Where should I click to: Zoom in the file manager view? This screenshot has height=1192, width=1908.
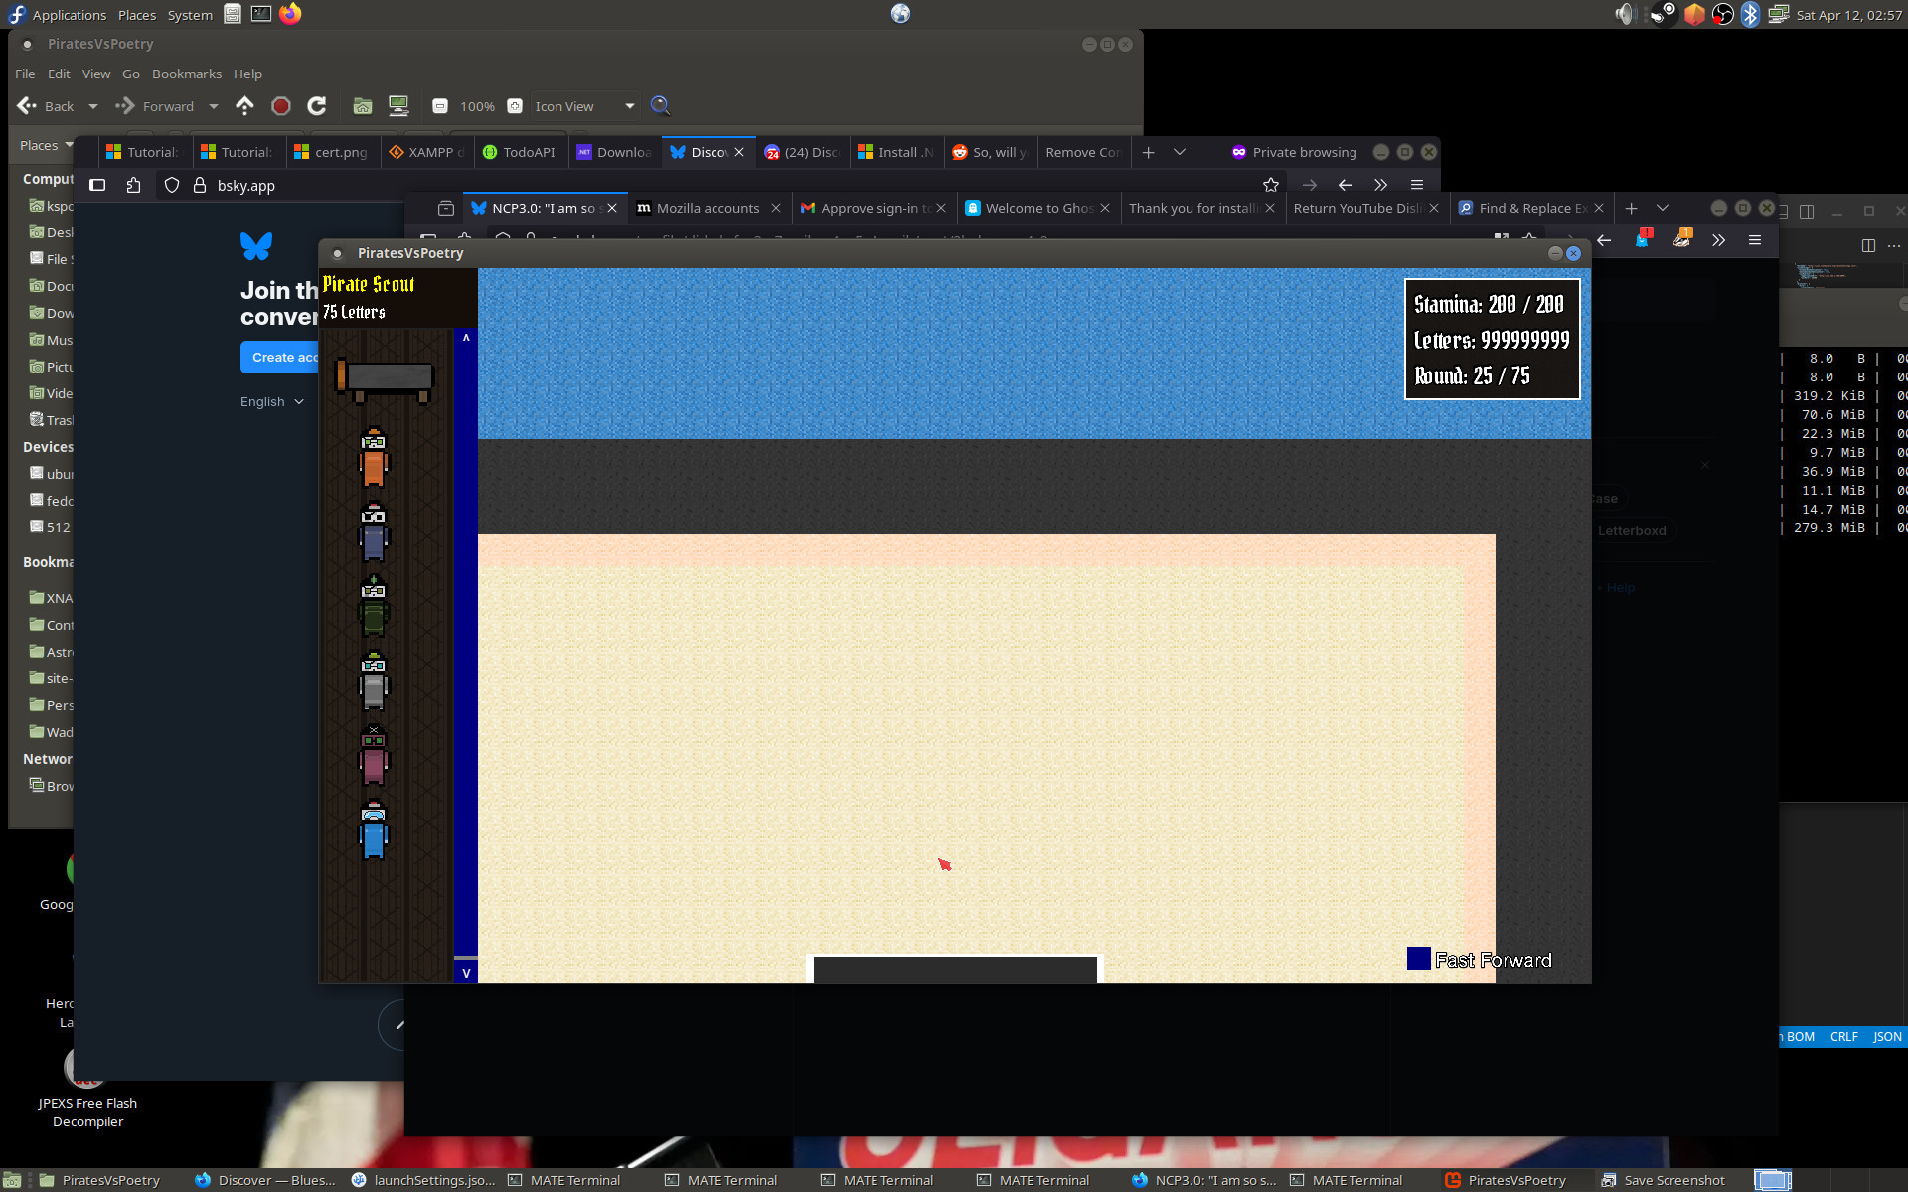(515, 106)
